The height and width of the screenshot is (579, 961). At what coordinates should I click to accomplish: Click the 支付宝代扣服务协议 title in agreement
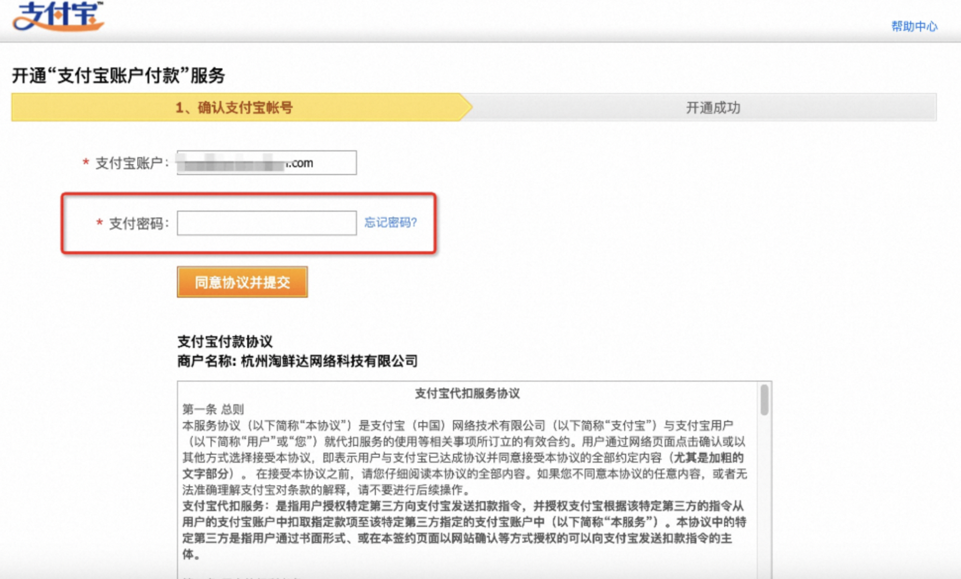[x=467, y=394]
